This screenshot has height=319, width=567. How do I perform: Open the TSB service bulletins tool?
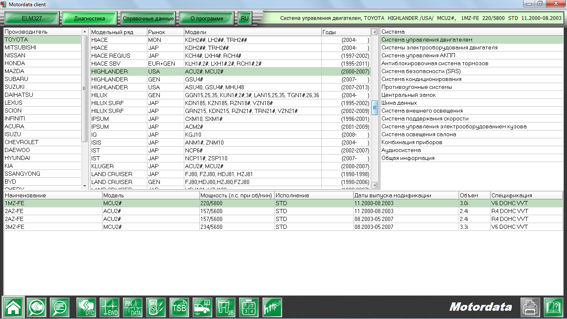tap(179, 307)
